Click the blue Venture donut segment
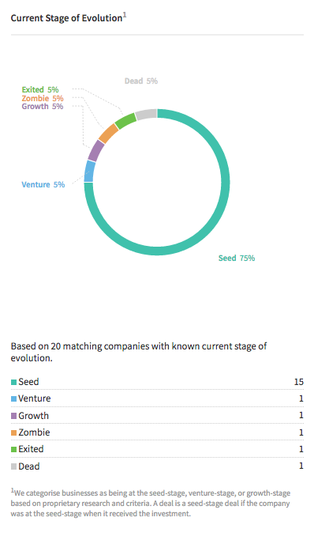This screenshot has width=314, height=540. (x=89, y=171)
